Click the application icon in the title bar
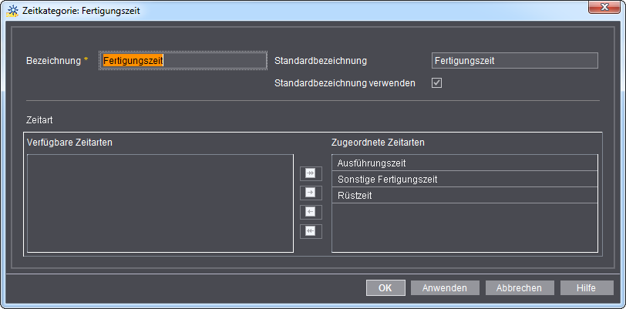Viewport: 626px width, 309px height. [12, 11]
